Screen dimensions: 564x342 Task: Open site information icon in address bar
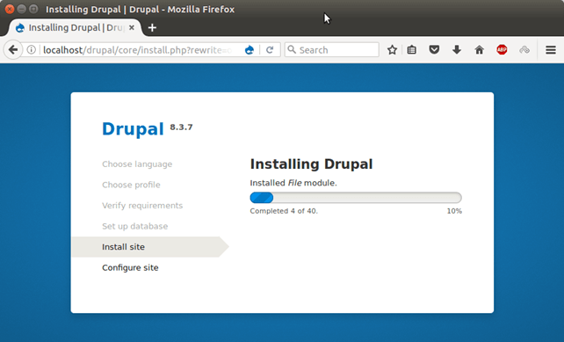(x=32, y=50)
